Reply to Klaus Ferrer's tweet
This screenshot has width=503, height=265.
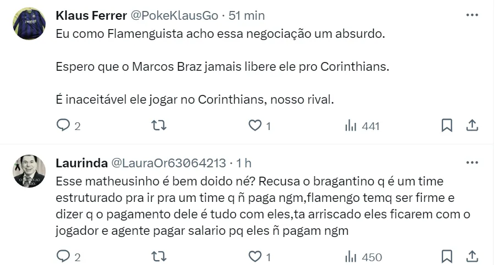(x=64, y=126)
